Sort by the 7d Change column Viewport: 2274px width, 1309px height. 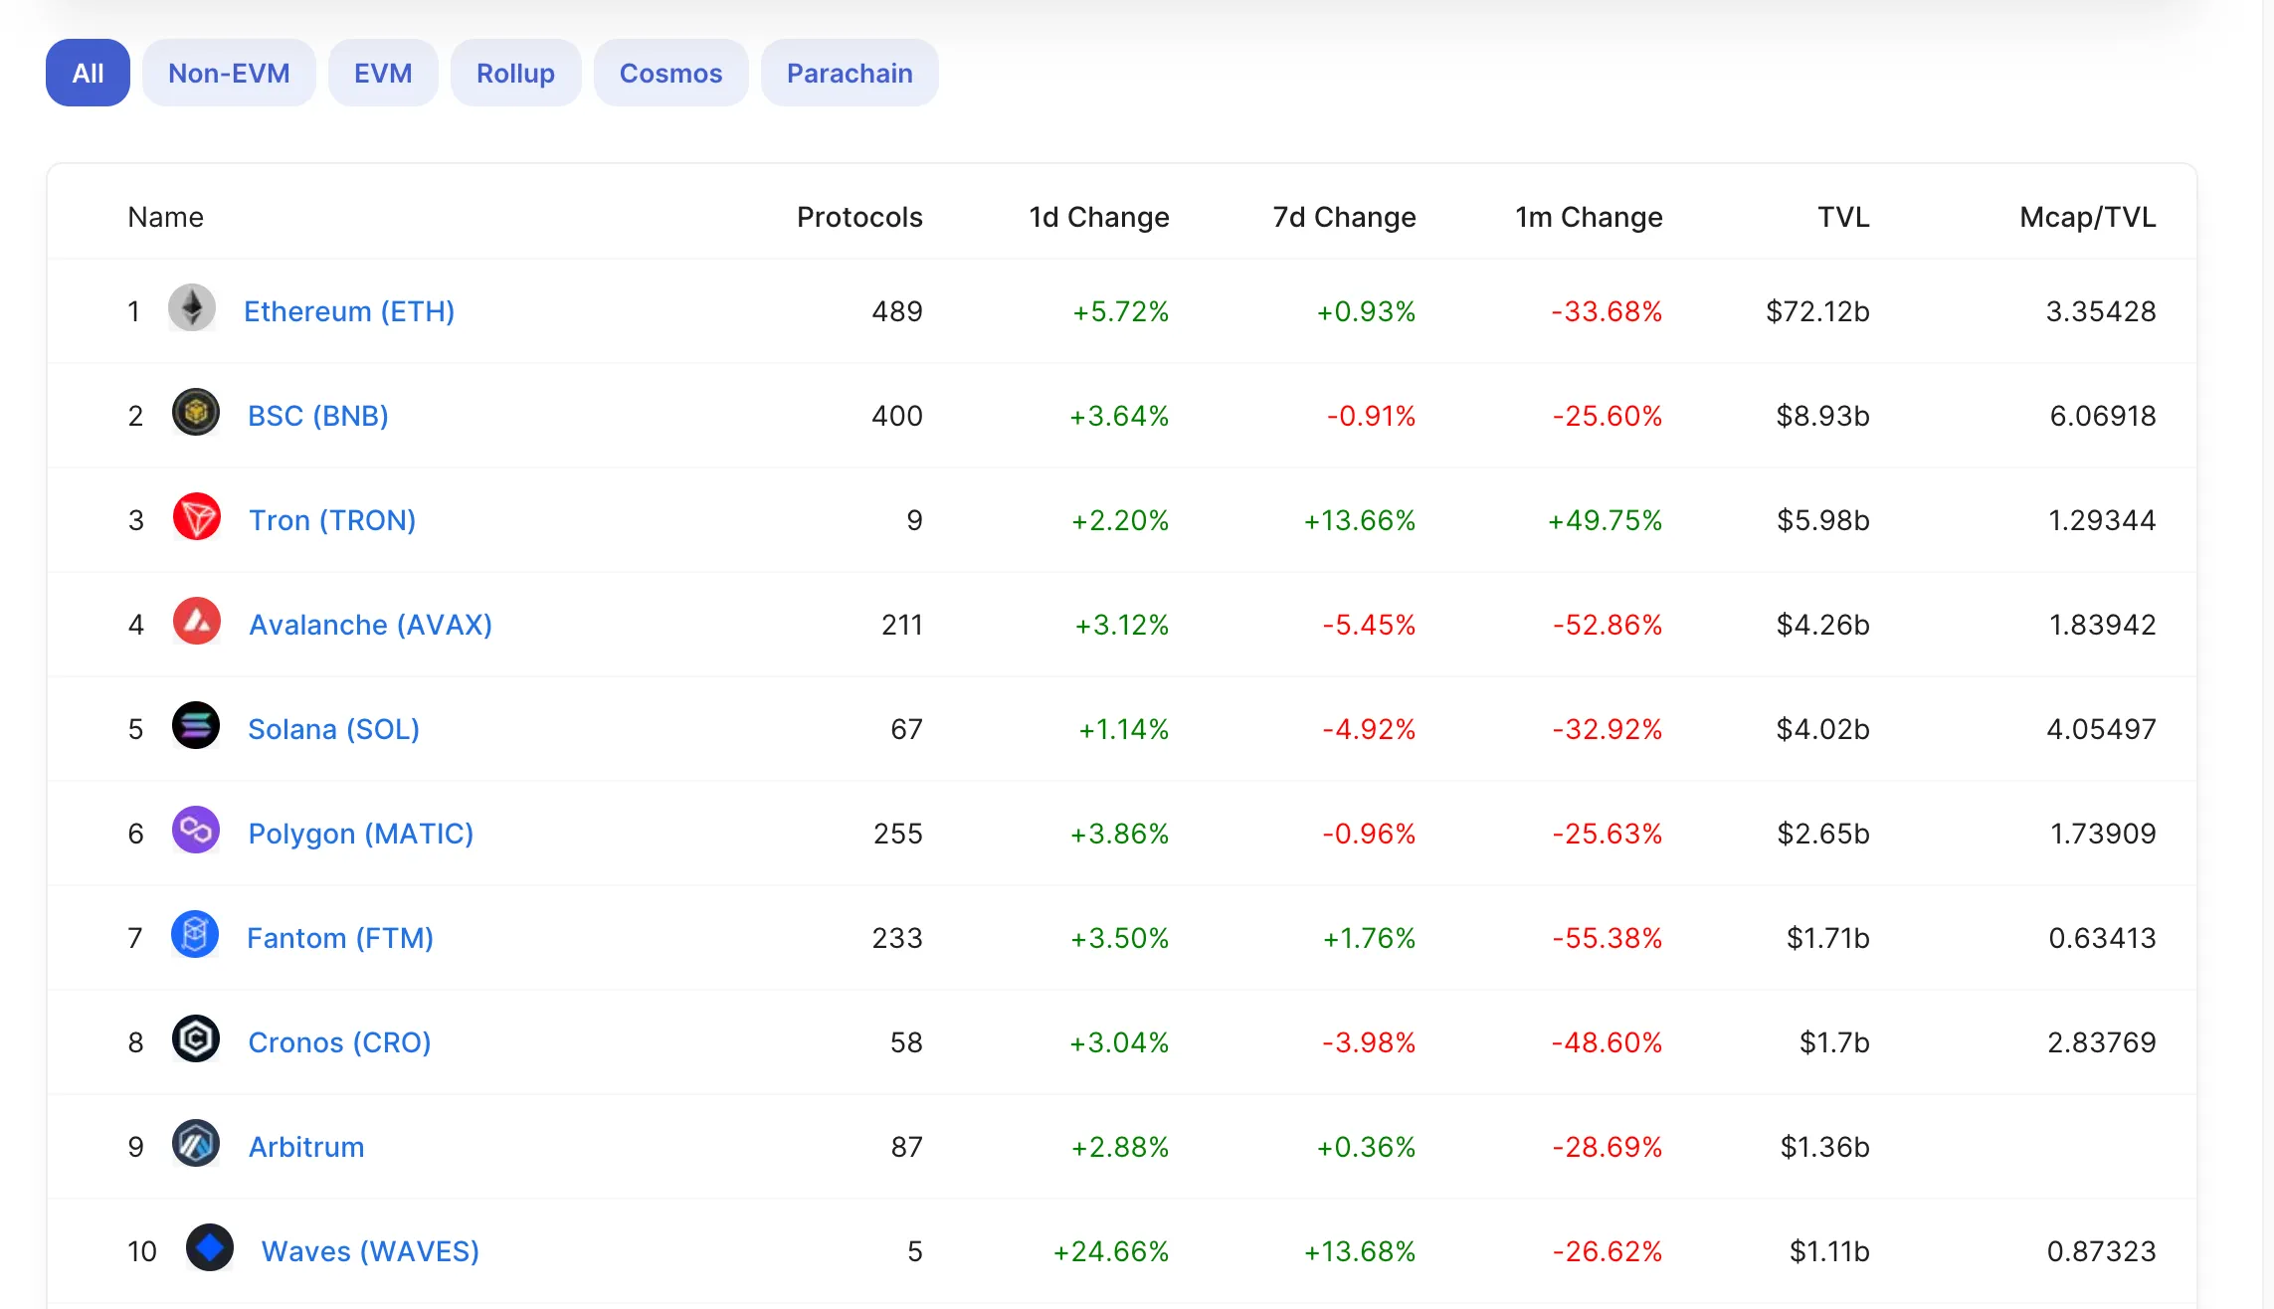coord(1345,217)
